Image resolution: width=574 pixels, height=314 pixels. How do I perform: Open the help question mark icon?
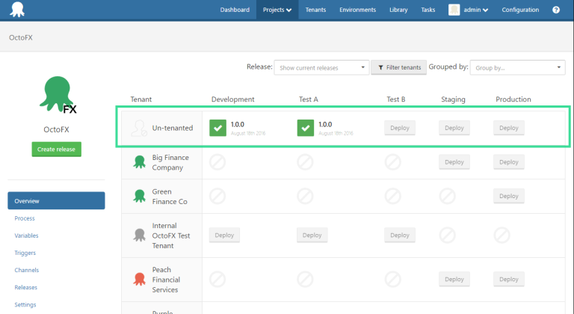[x=555, y=10]
